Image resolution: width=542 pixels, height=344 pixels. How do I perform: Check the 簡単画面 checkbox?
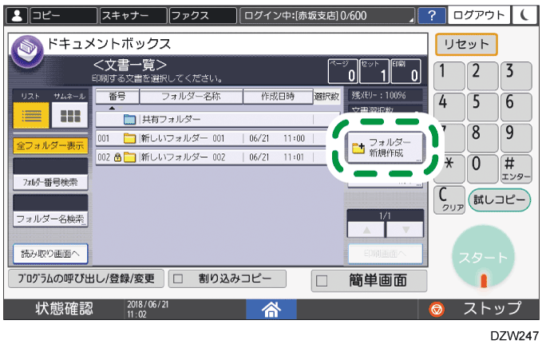(322, 281)
